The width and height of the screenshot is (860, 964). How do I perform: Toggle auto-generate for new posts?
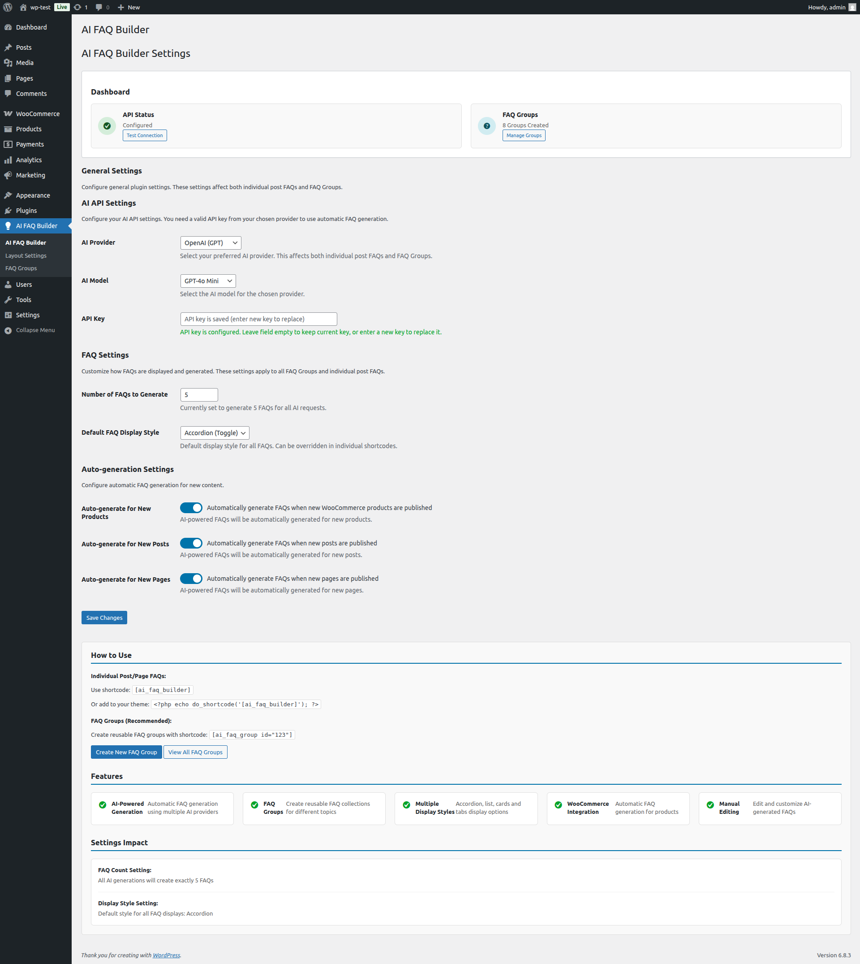(x=191, y=543)
